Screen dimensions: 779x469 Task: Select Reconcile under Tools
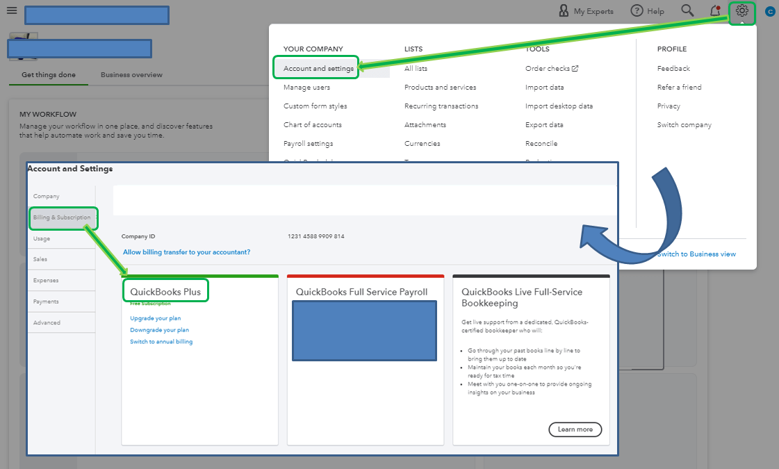coord(541,143)
